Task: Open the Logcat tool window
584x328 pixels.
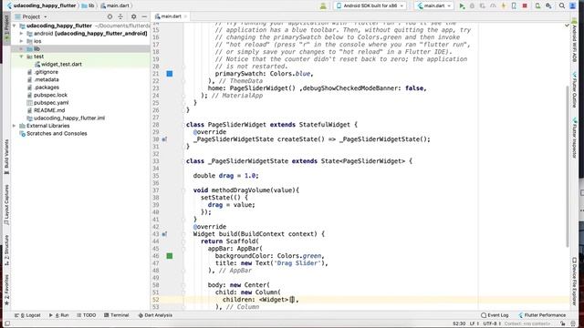Action: [27, 315]
